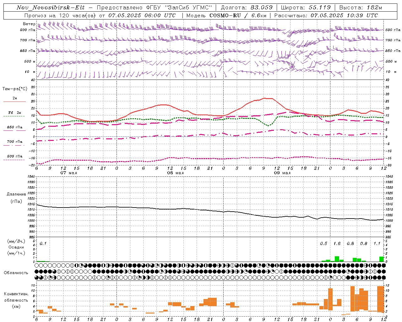Click the 1040 value on pressure left axis

click(x=30, y=177)
